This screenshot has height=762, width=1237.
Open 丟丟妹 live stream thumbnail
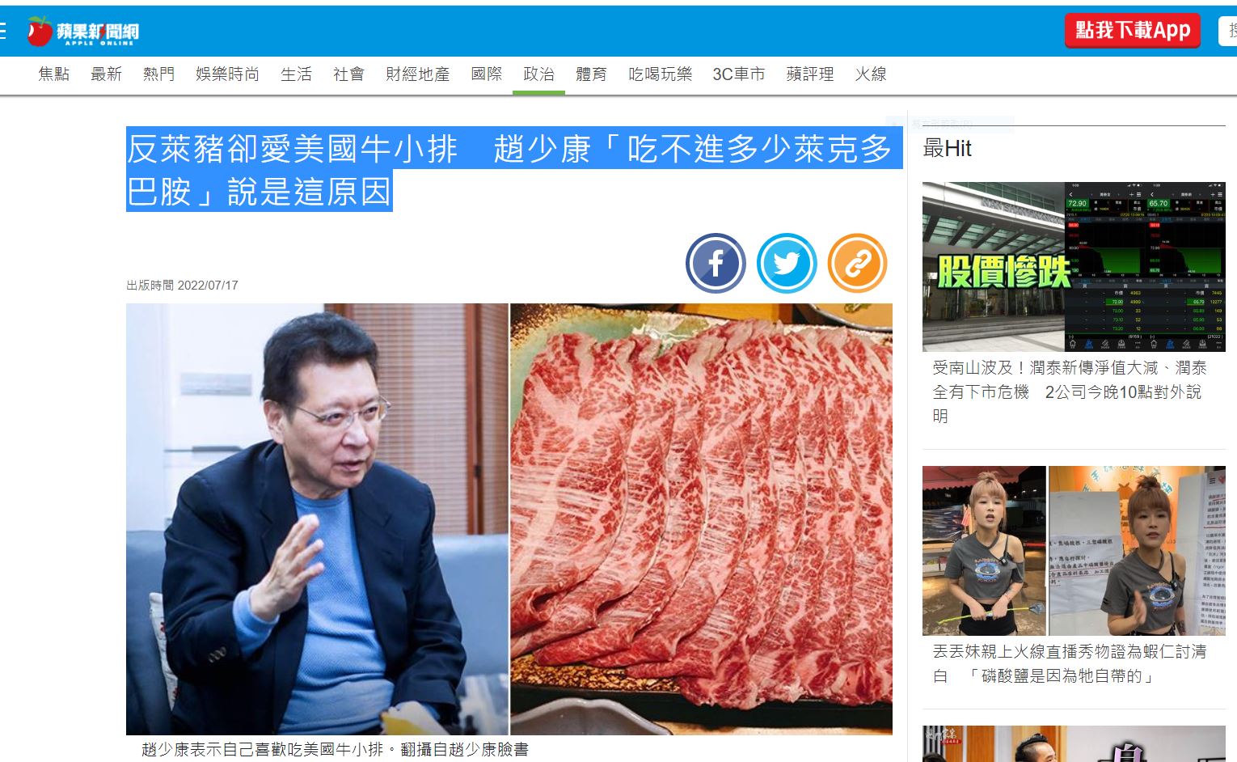(1074, 550)
